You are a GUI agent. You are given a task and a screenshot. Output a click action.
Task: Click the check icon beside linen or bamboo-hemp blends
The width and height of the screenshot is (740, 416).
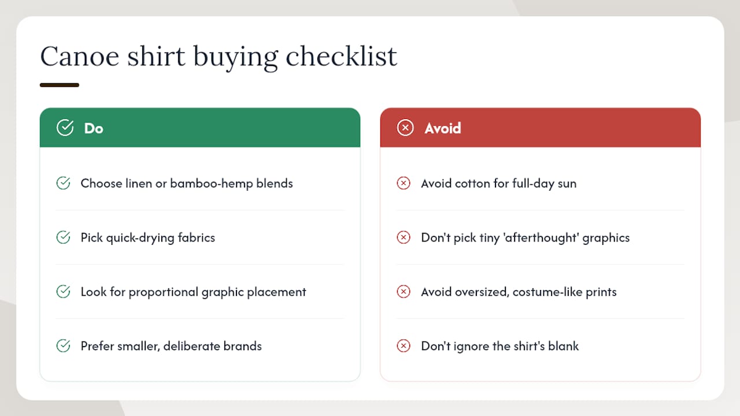coord(63,183)
